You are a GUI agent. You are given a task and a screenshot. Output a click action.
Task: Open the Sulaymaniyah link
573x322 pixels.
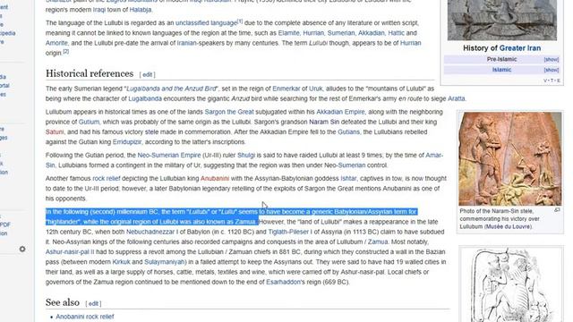(x=165, y=262)
